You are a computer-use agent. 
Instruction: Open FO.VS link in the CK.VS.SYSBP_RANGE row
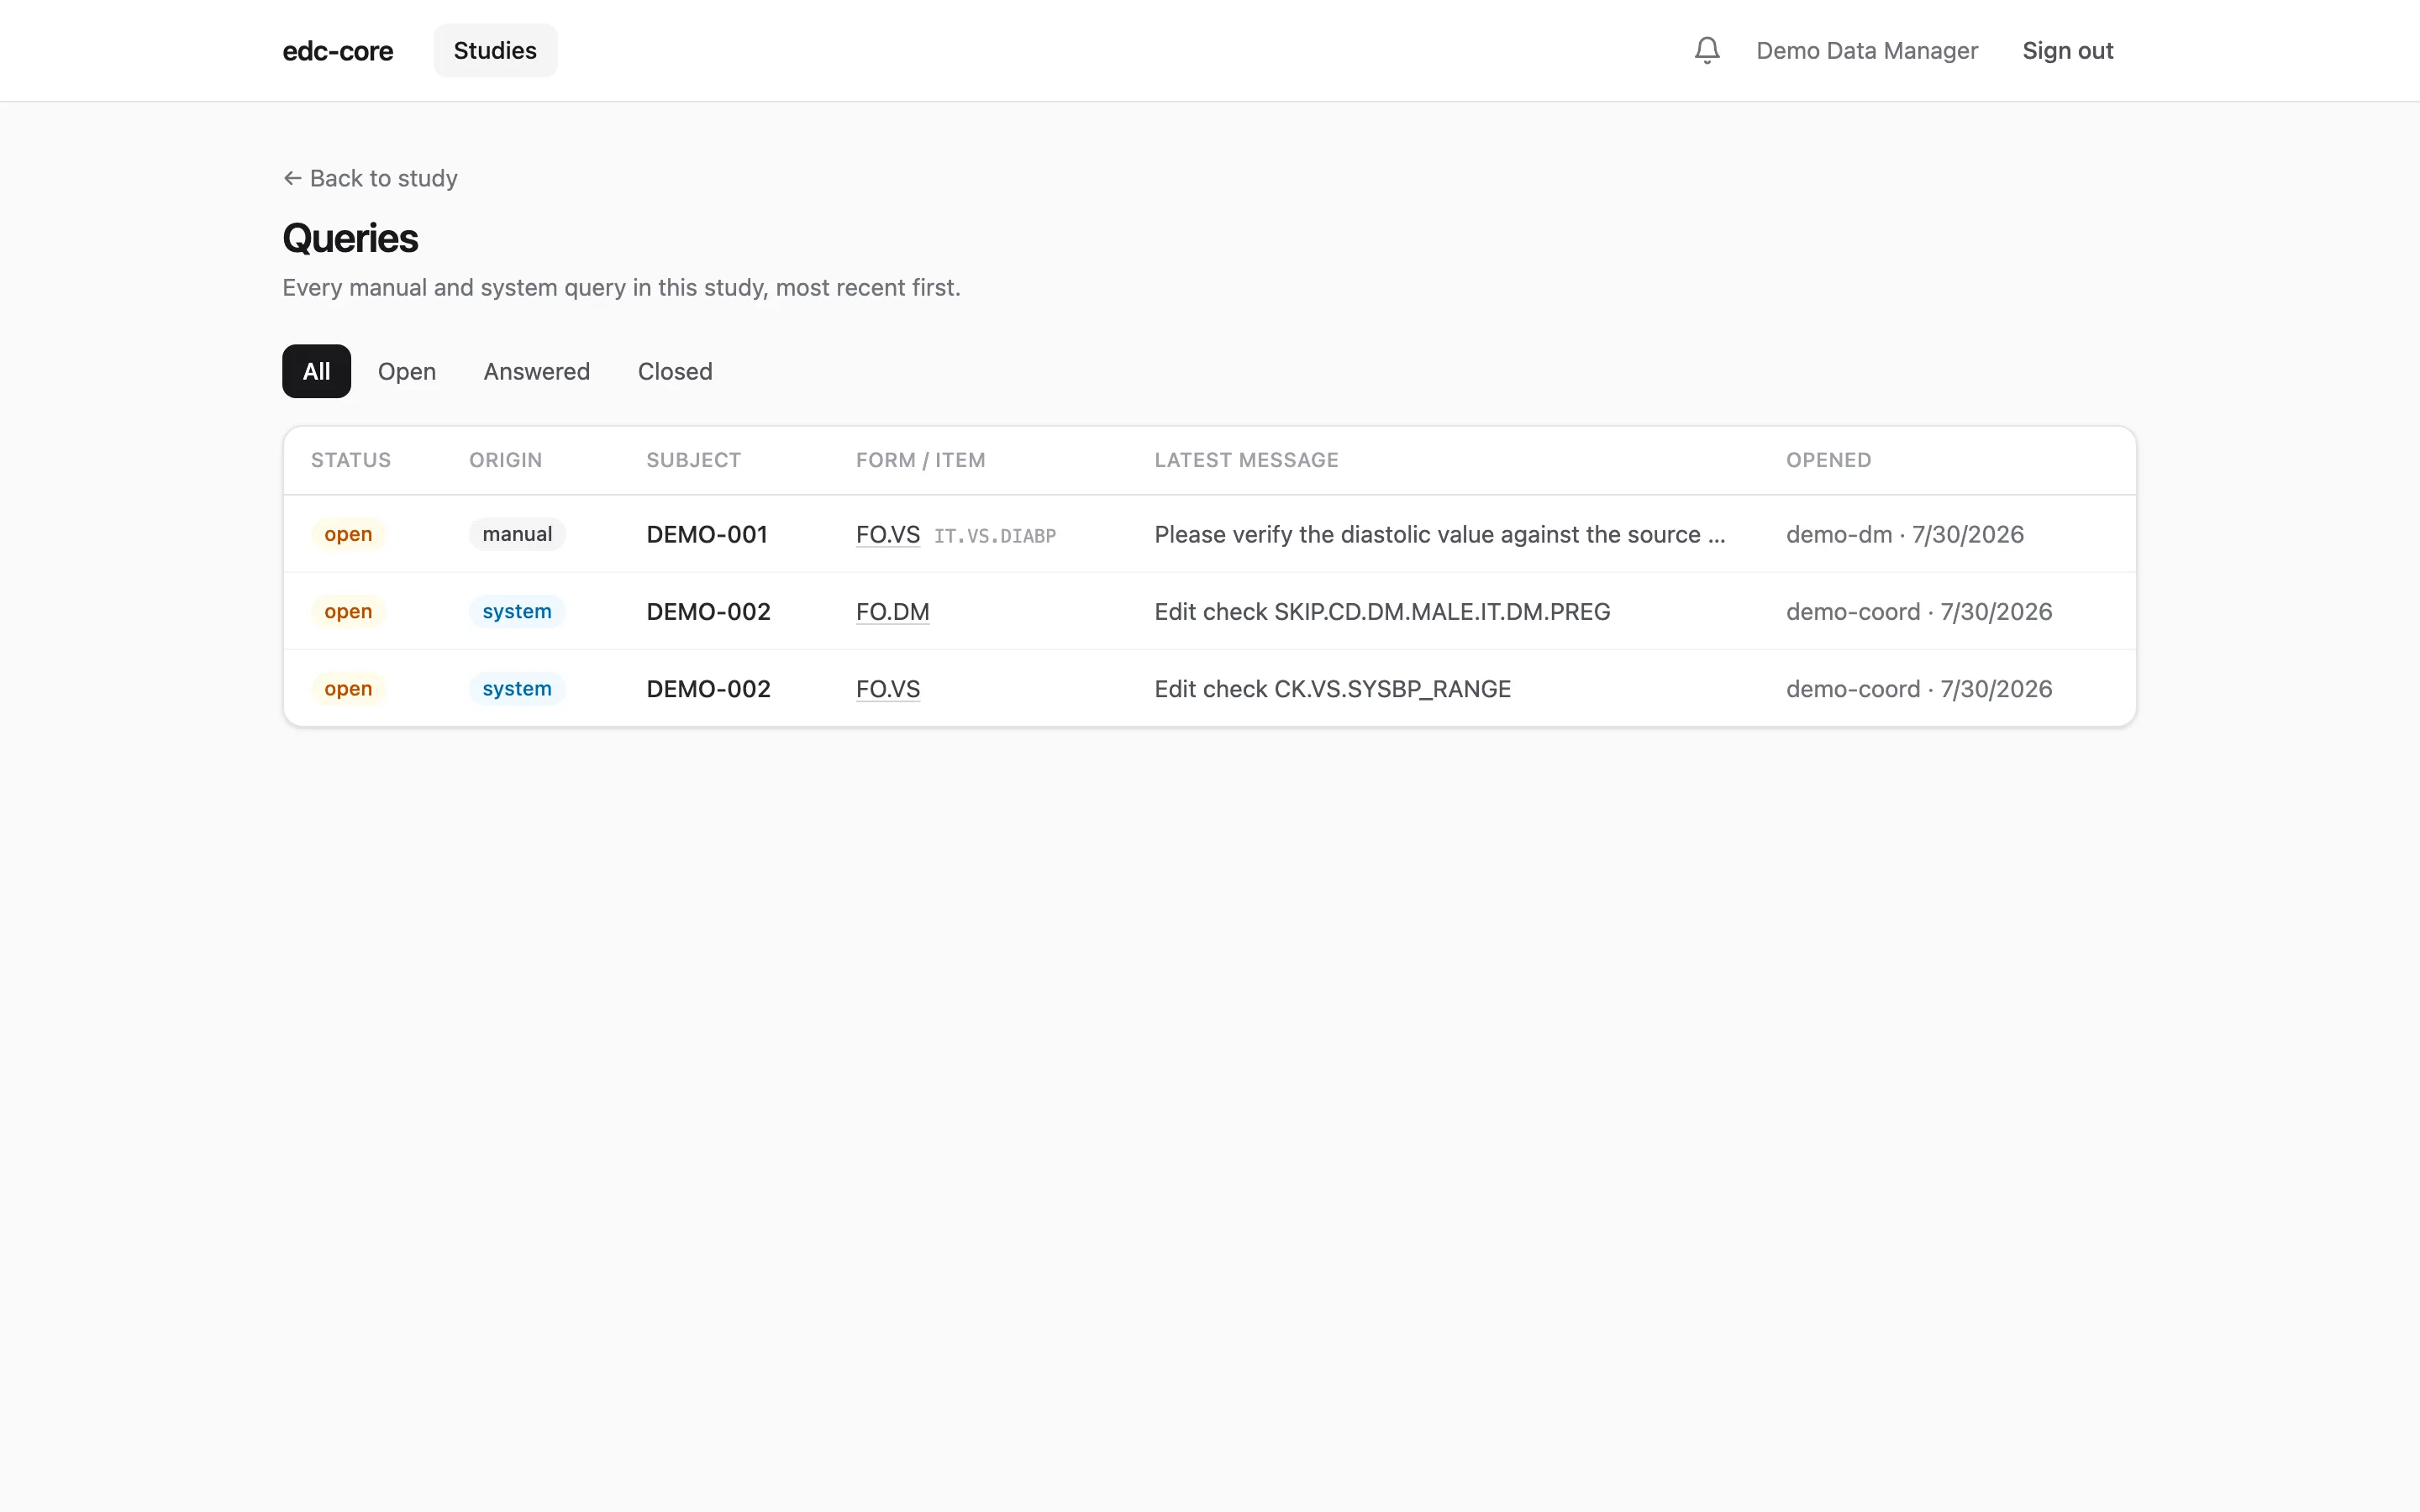point(888,689)
